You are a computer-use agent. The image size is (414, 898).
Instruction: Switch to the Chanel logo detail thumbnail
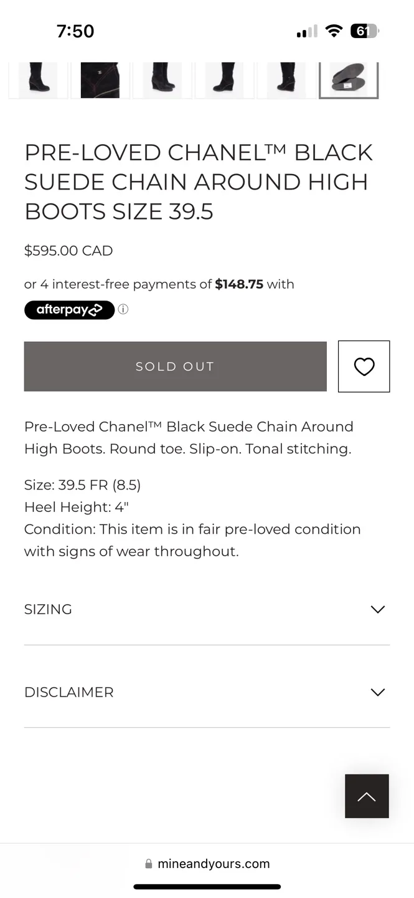tap(100, 80)
